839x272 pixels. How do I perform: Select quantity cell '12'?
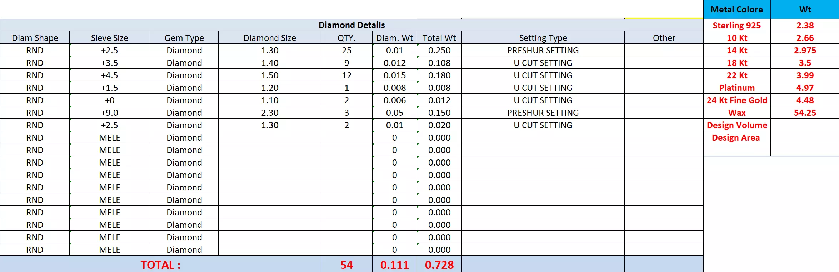(346, 75)
